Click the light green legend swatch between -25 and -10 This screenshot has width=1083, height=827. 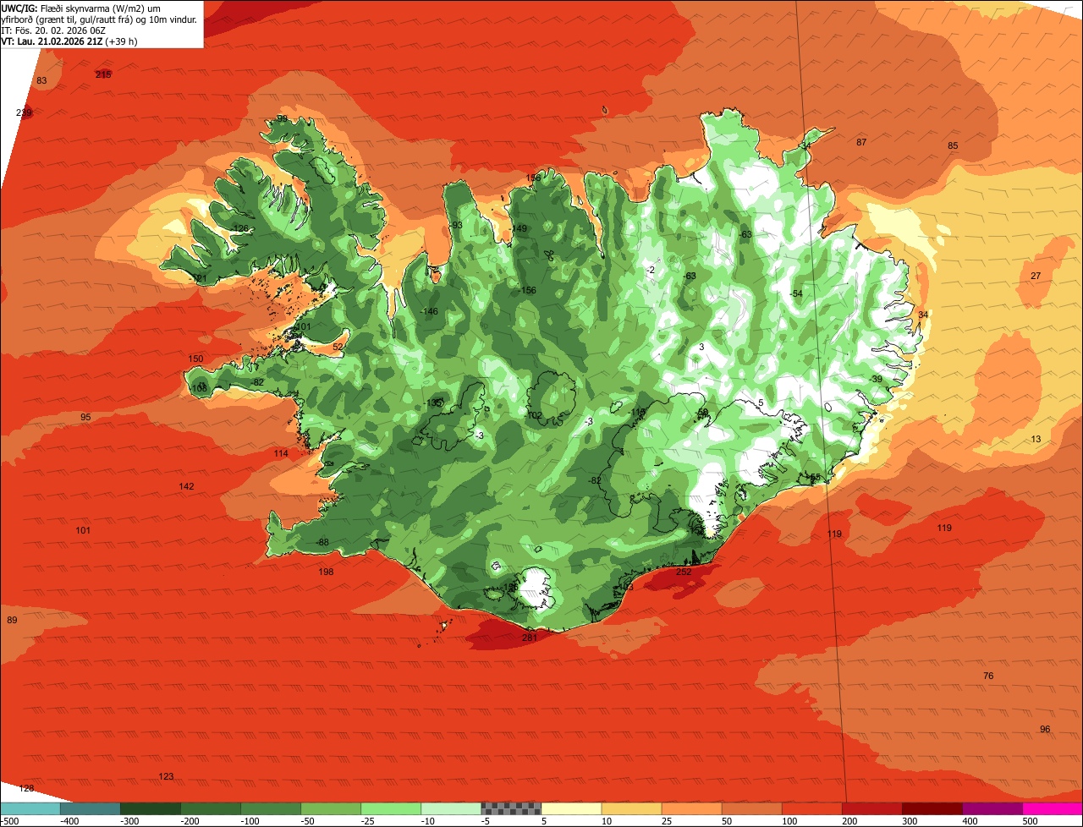[x=391, y=808]
